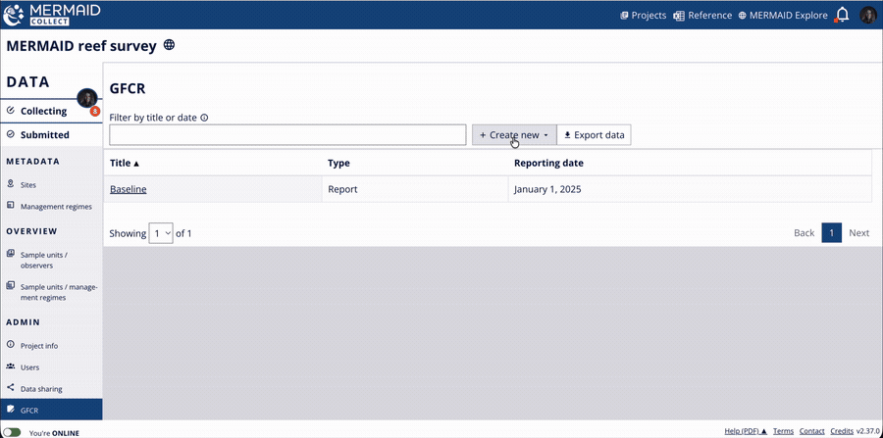This screenshot has width=883, height=438.
Task: Click the Collecting count badge
Action: 95,111
